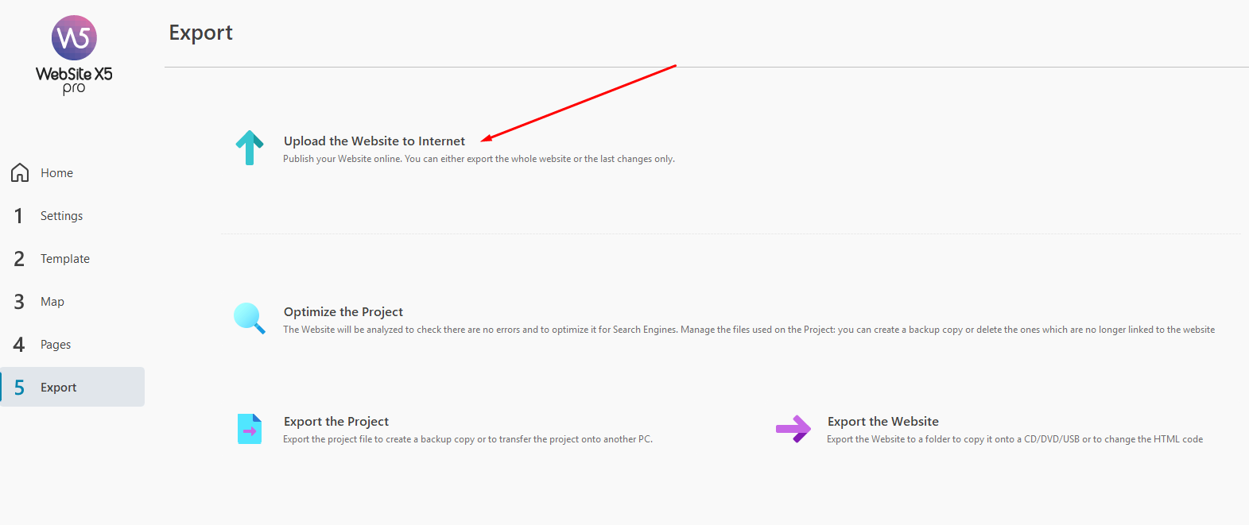Select the Export the Project title
The height and width of the screenshot is (525, 1249).
click(336, 422)
